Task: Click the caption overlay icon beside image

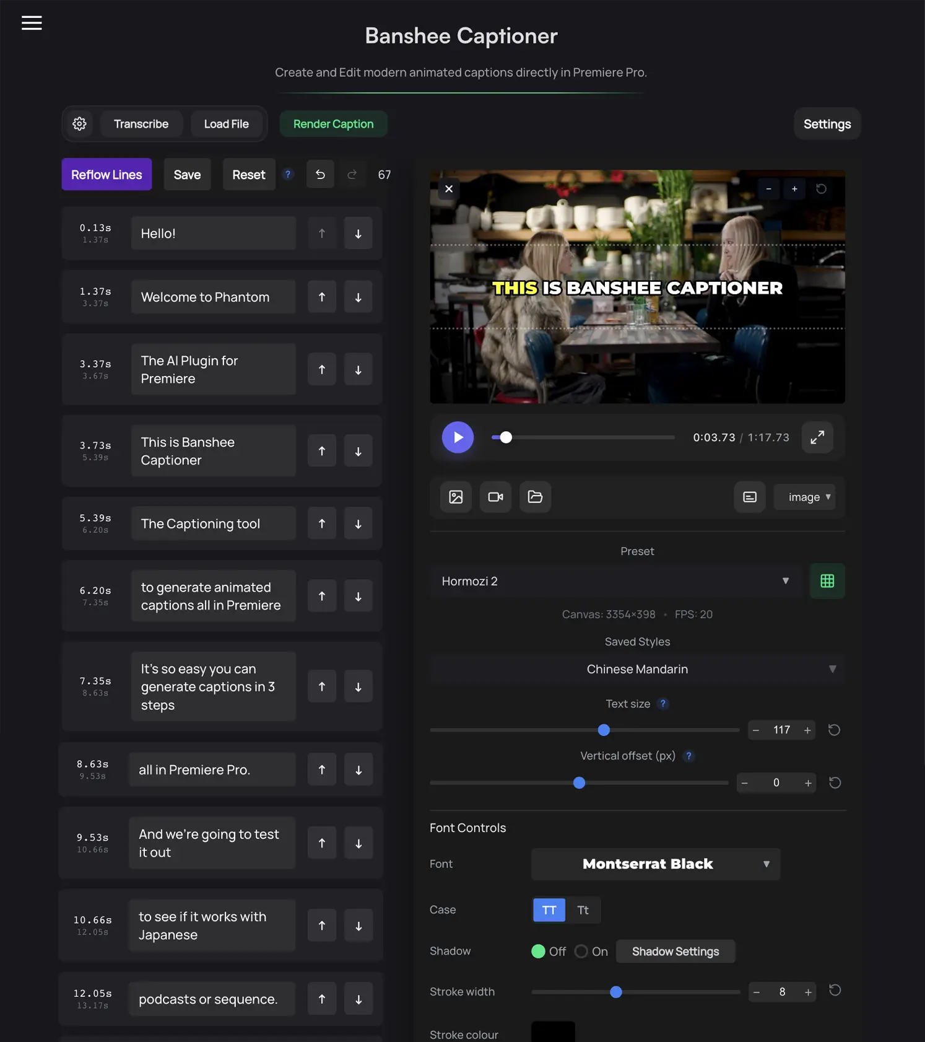Action: pyautogui.click(x=750, y=497)
